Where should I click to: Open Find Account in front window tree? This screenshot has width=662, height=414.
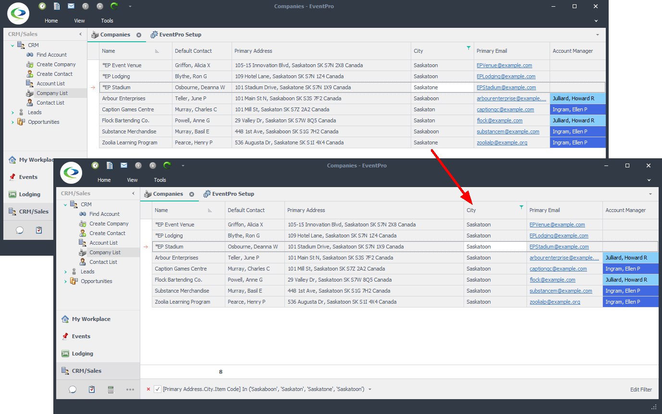[104, 214]
